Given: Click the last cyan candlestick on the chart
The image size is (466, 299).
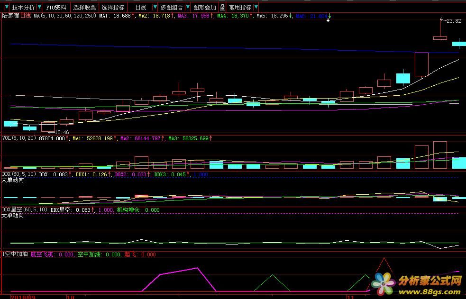Looking at the screenshot, I should tap(459, 44).
